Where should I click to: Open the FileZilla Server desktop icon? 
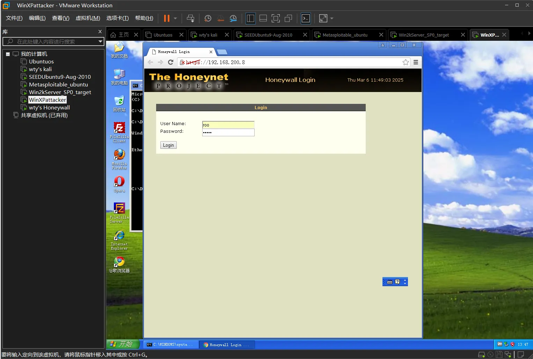119,213
